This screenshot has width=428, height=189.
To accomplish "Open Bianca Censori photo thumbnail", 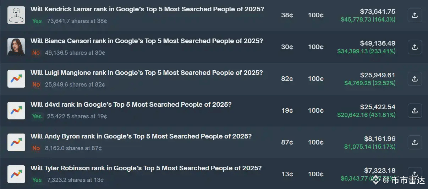I will point(16,47).
